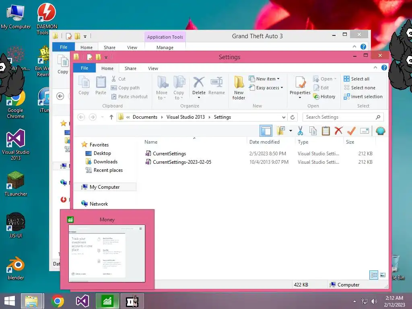
Task: Switch to the View tab in Settings
Action: [x=153, y=68]
